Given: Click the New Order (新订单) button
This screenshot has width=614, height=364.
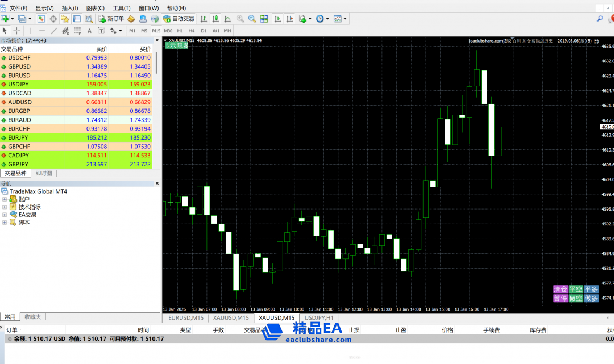Looking at the screenshot, I should [111, 19].
